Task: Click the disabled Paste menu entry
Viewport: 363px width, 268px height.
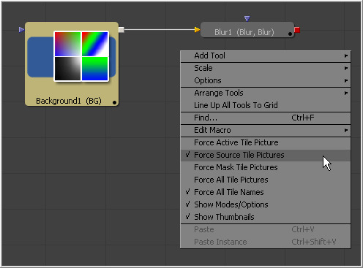Action: (266, 229)
